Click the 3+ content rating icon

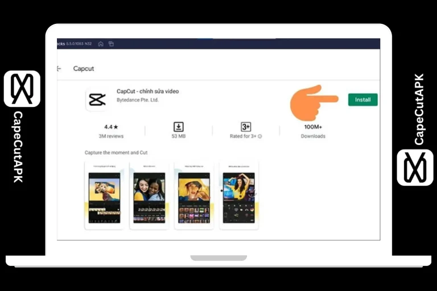tap(246, 127)
